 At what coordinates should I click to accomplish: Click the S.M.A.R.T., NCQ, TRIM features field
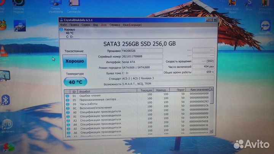[168, 84]
